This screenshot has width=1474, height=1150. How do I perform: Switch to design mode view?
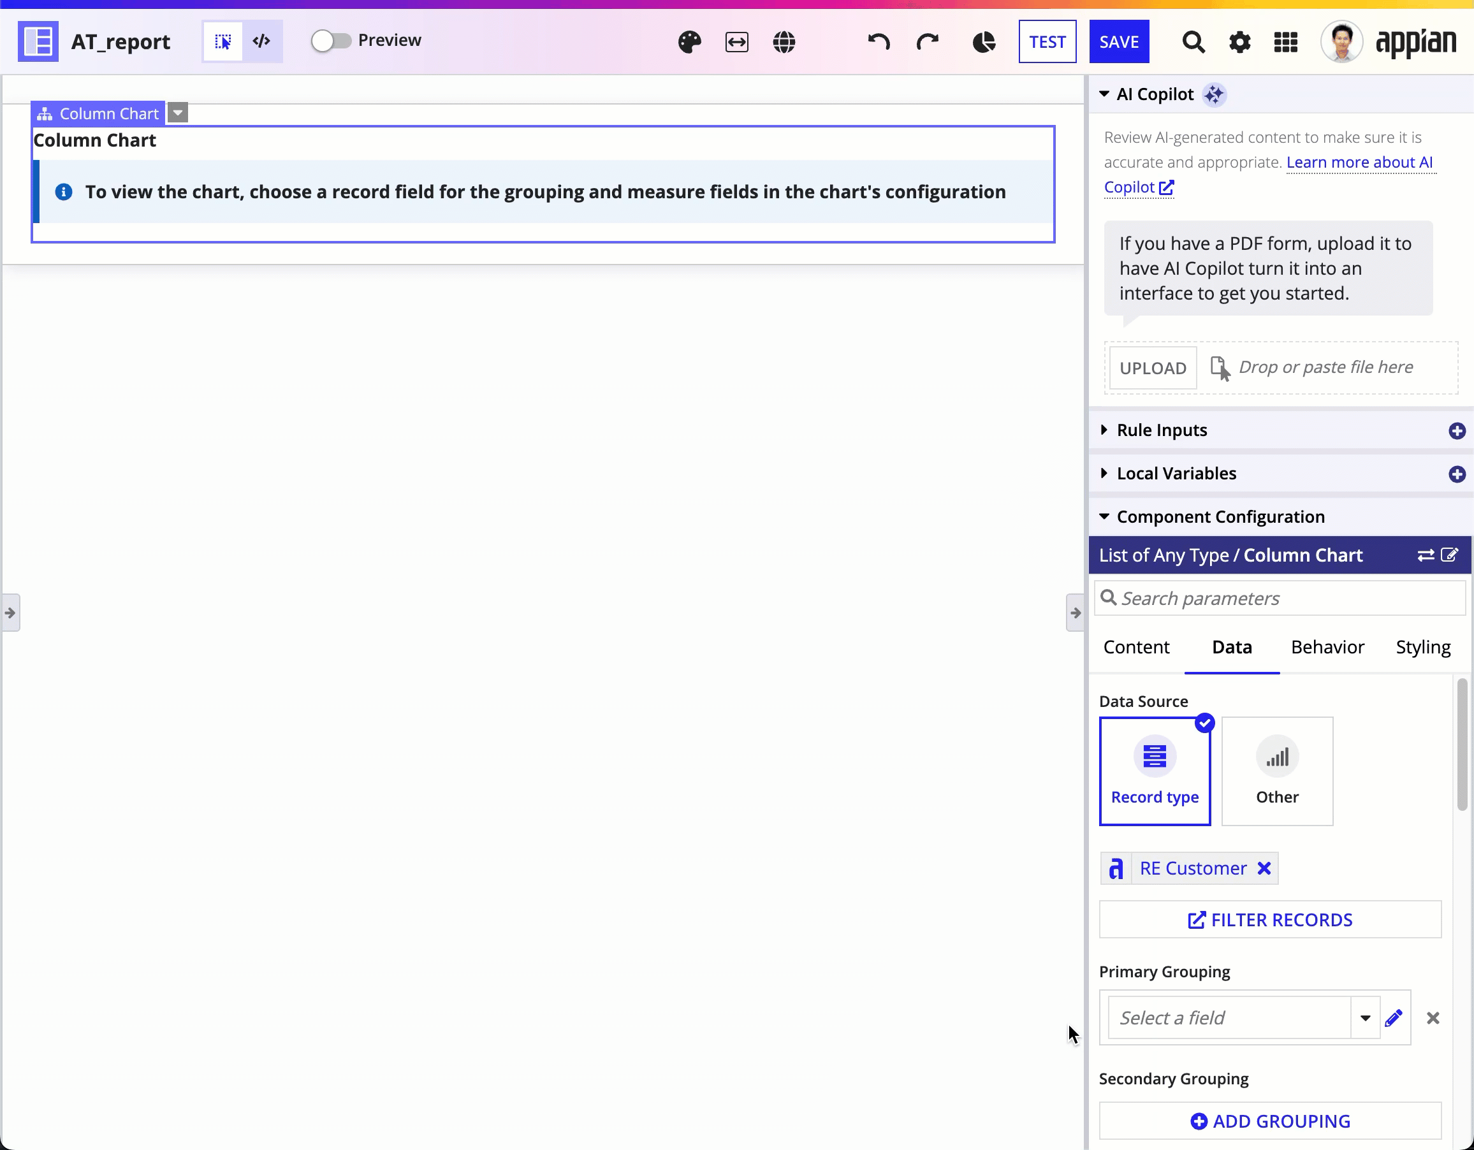[x=223, y=42]
